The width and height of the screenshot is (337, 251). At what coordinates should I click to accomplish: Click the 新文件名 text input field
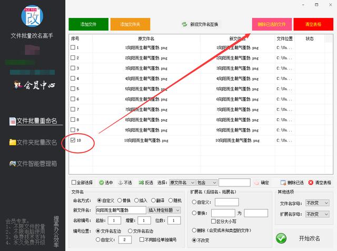coord(120,210)
